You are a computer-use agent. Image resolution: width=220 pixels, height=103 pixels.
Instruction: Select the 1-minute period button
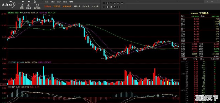click(x=104, y=3)
